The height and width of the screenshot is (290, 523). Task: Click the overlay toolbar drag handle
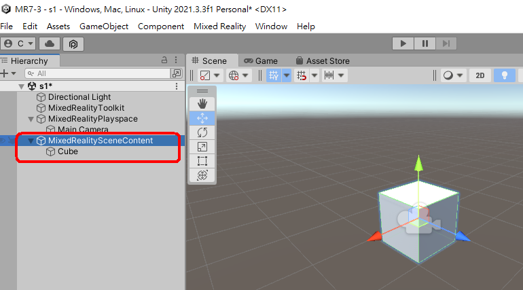click(x=202, y=91)
